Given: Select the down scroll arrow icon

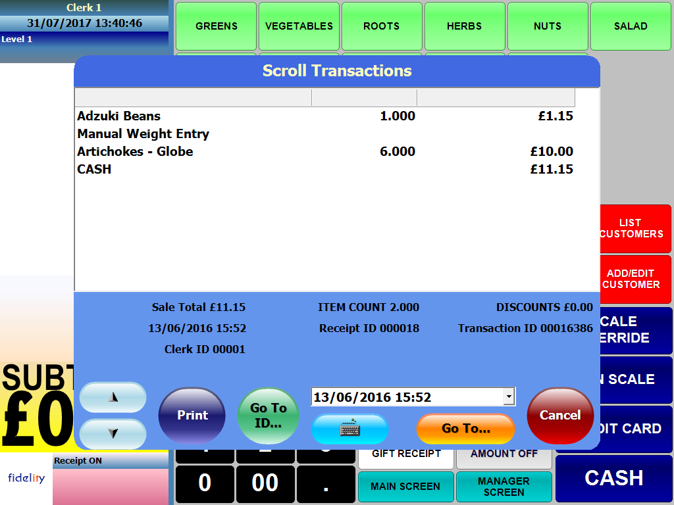Looking at the screenshot, I should pyautogui.click(x=112, y=433).
